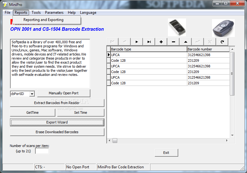Screen dimensions: 247x173
Task: Open the Tools menu
Action: (x=36, y=13)
